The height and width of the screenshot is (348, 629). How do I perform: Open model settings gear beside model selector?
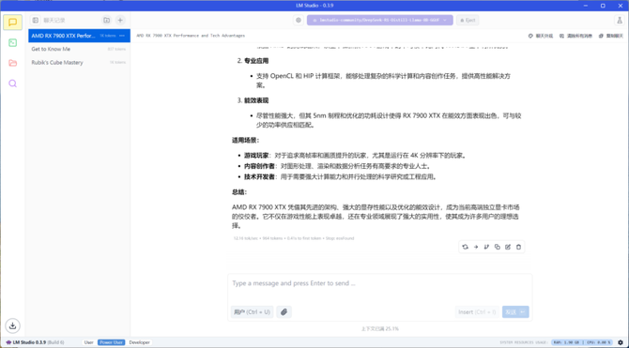[299, 20]
